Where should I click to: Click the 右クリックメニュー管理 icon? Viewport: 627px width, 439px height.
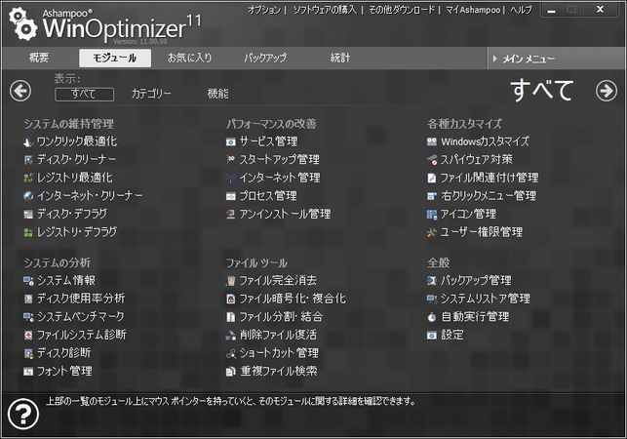[x=432, y=196]
